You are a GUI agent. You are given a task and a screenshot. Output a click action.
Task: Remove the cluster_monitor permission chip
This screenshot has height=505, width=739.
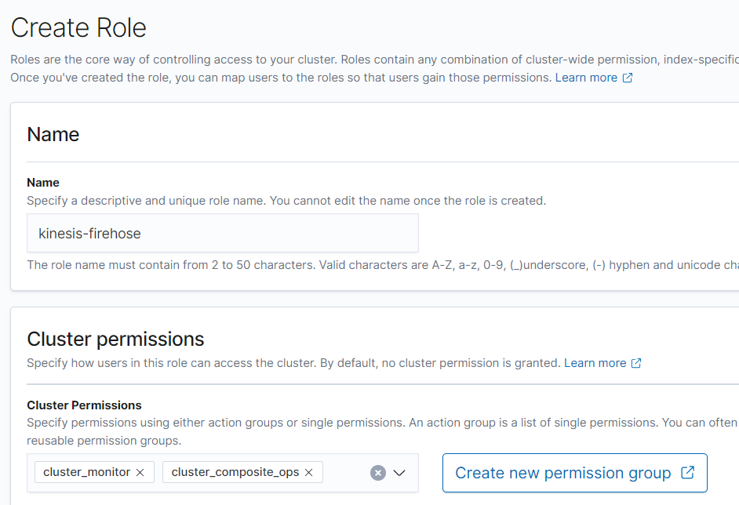click(x=140, y=472)
